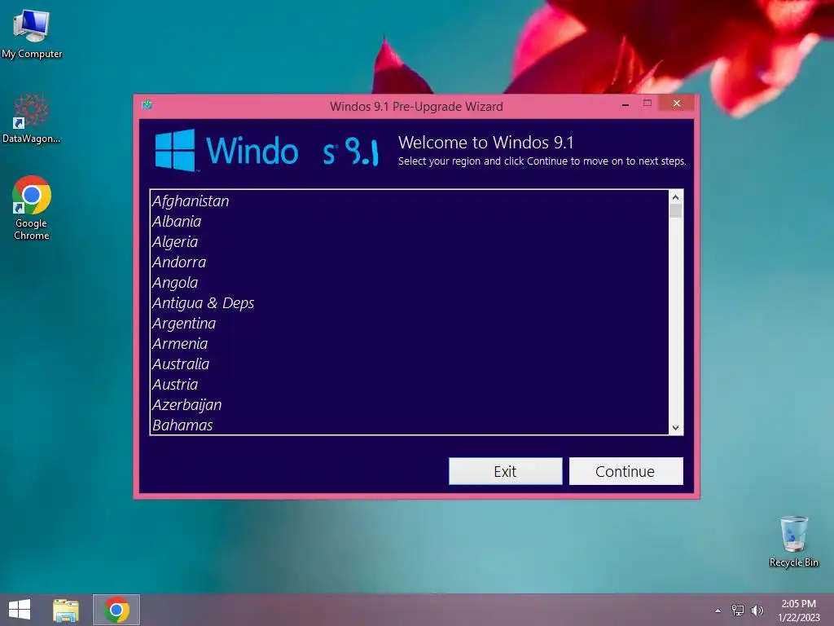Select Antigua & Deps in the list
The width and height of the screenshot is (834, 626).
point(409,303)
